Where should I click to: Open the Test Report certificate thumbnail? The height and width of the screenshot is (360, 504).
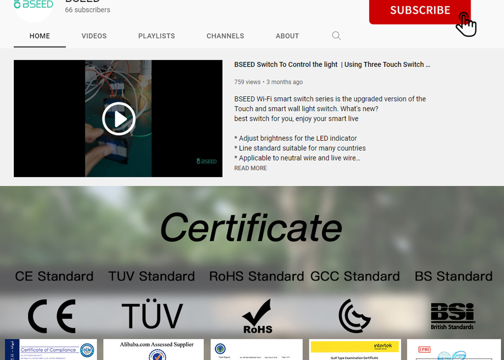[x=256, y=350]
